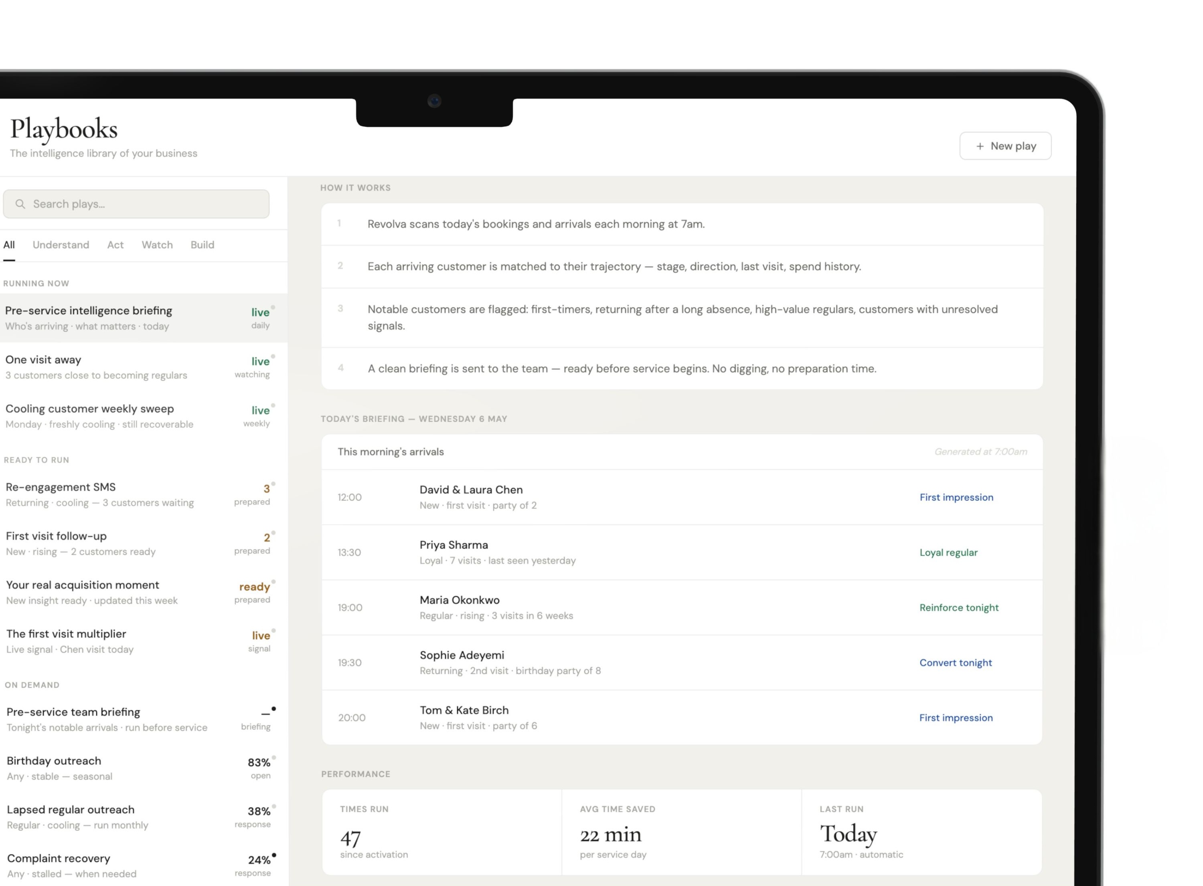Click First impression tag for Birch party
This screenshot has height=886, width=1203.
(956, 718)
